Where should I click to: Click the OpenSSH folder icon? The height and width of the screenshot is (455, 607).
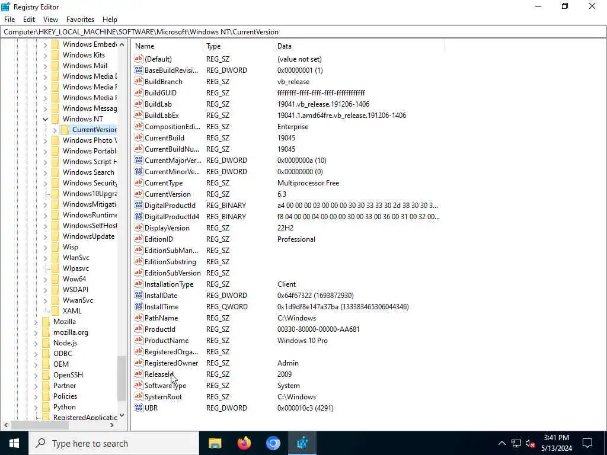pyautogui.click(x=46, y=375)
